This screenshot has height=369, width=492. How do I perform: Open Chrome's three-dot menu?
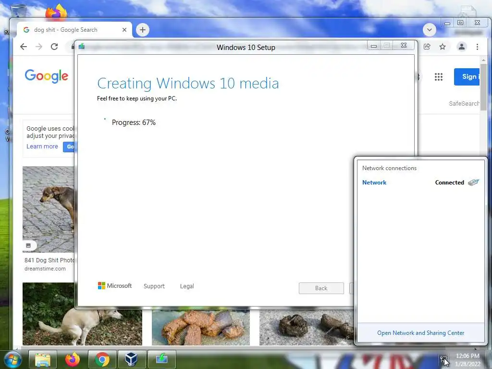477,47
